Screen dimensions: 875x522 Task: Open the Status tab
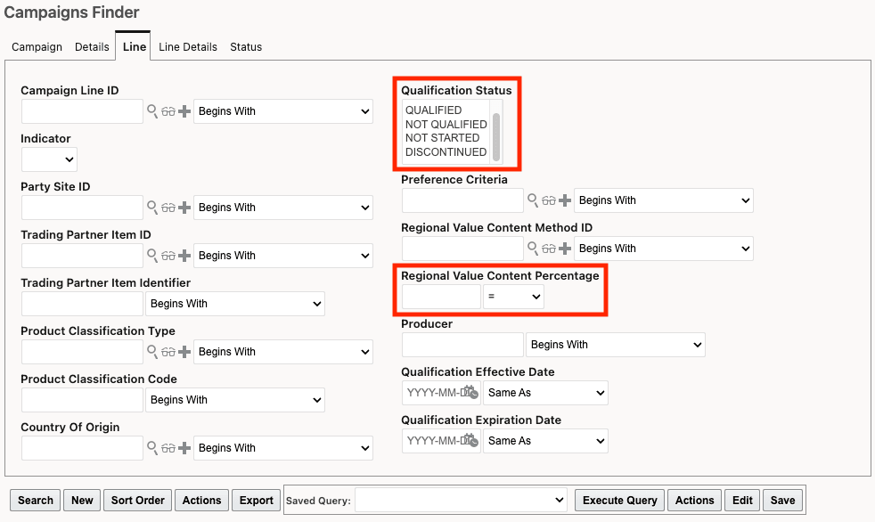(246, 47)
